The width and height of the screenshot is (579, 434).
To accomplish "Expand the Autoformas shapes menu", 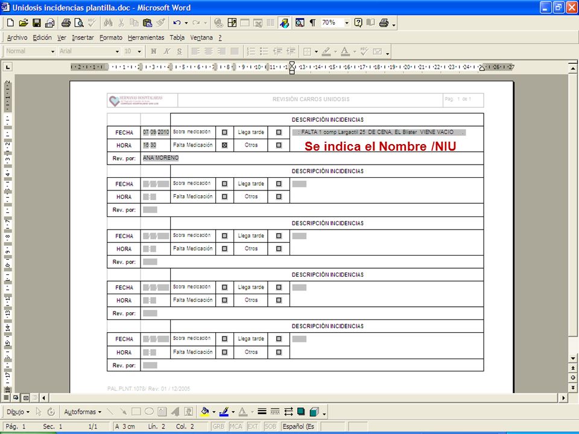I will pyautogui.click(x=83, y=412).
